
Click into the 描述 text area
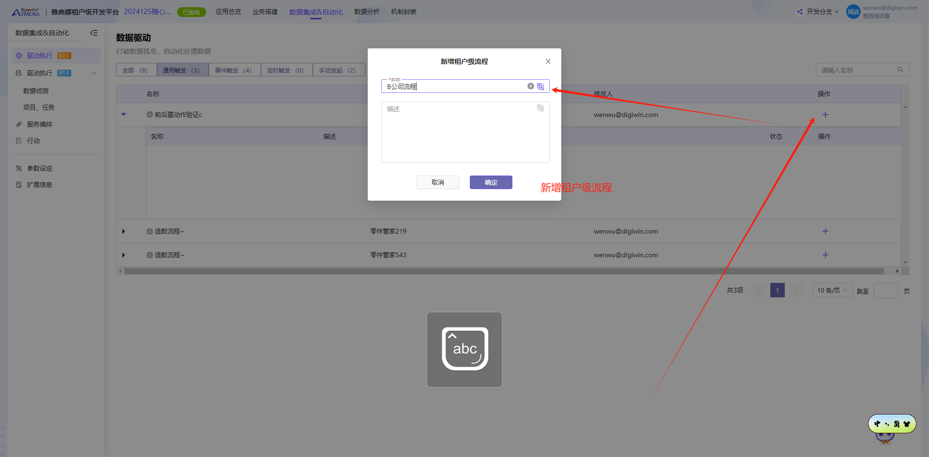coord(465,132)
